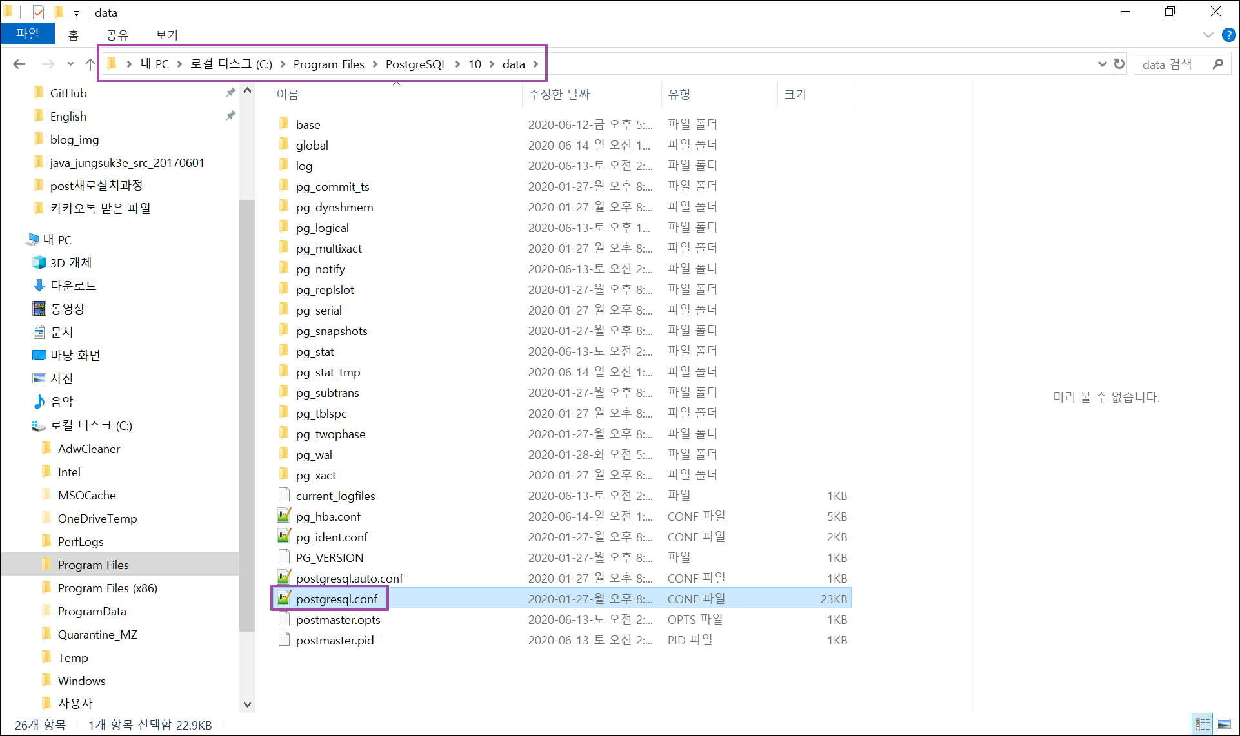This screenshot has width=1240, height=736.
Task: Select 카카오톡 받은 파일 folder
Action: 100,208
